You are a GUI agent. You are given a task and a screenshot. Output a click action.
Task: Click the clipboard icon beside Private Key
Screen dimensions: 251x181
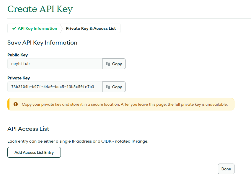click(x=108, y=87)
